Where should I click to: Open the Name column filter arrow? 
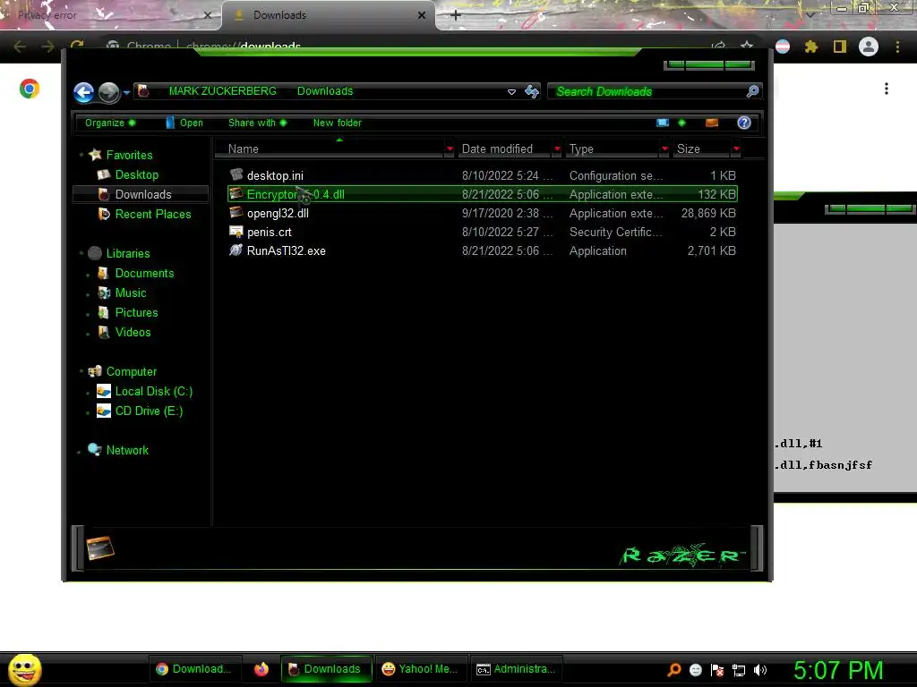[450, 149]
